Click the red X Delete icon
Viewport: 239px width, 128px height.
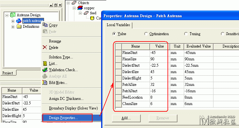pos(45,48)
